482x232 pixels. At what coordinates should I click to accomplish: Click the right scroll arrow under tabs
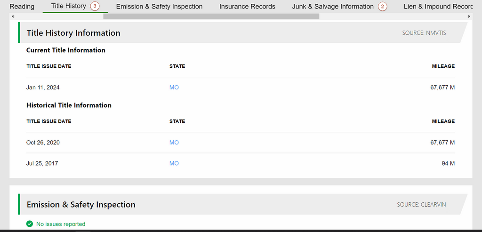469,16
